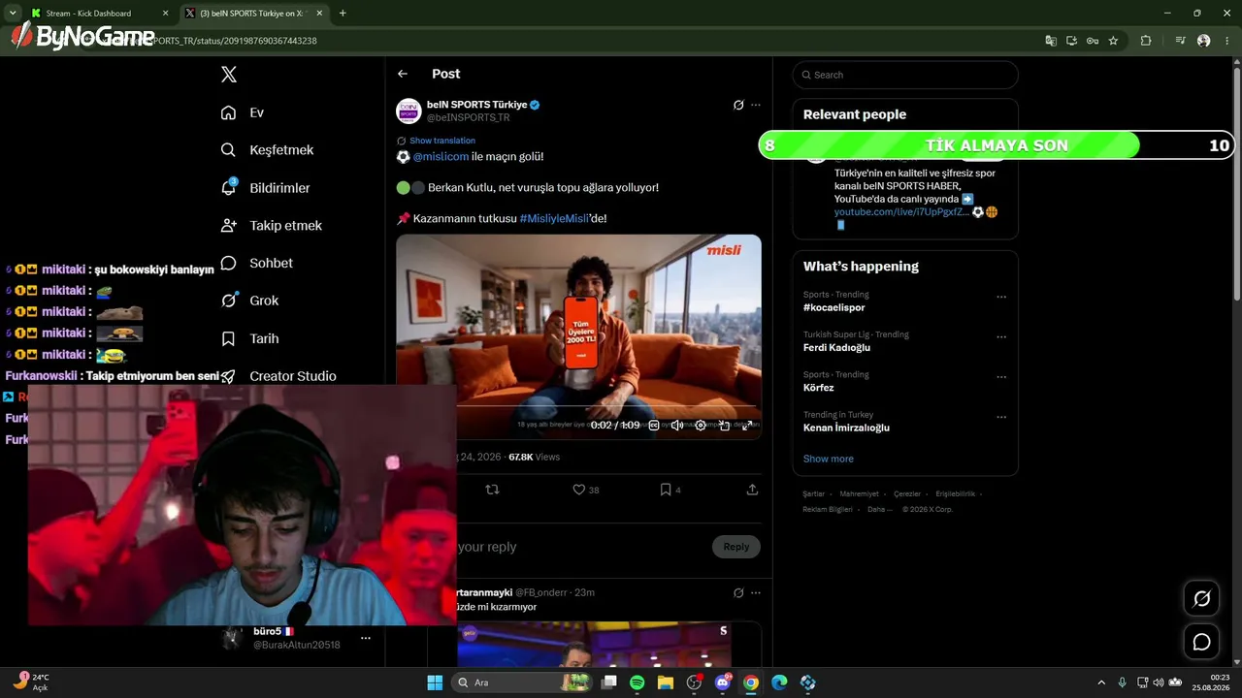Click Show translation link

coord(442,141)
